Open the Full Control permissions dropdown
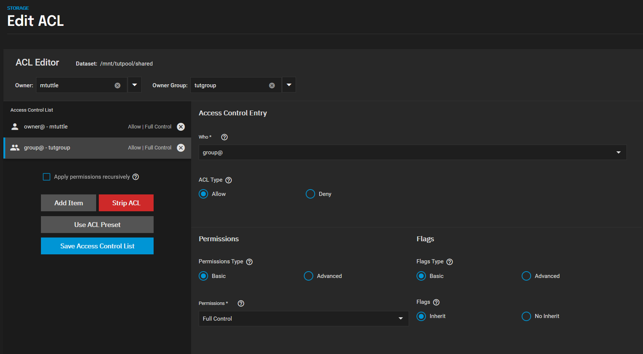This screenshot has height=354, width=643. pyautogui.click(x=303, y=318)
